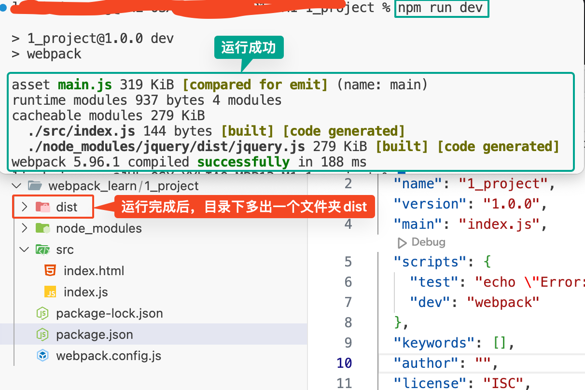Click the webpack icon beside webpack.config.js
Screen dimensions: 585x390
pyautogui.click(x=43, y=356)
